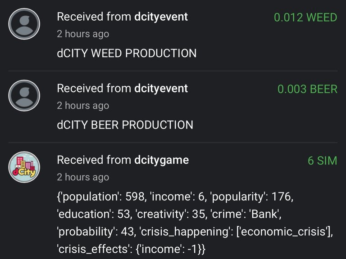The image size is (346, 259).
Task: Select timestamp of the BEER transaction
Action: [83, 106]
